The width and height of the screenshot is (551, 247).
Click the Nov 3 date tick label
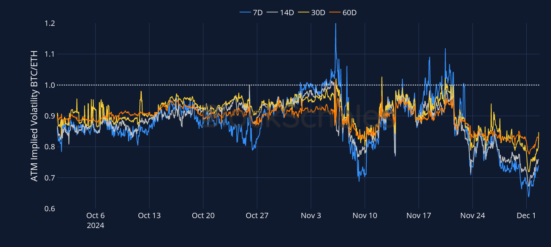pos(311,215)
